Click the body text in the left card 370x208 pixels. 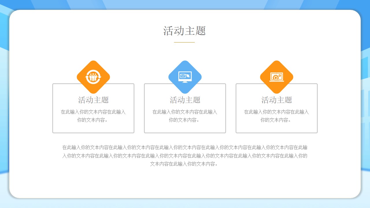coord(93,116)
